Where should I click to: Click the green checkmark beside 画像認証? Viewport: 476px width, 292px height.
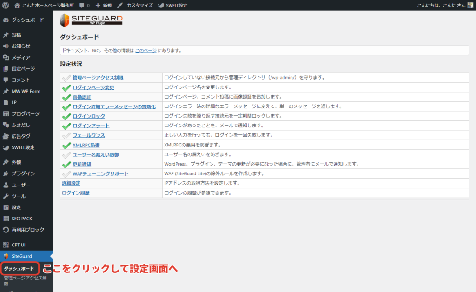pyautogui.click(x=66, y=98)
